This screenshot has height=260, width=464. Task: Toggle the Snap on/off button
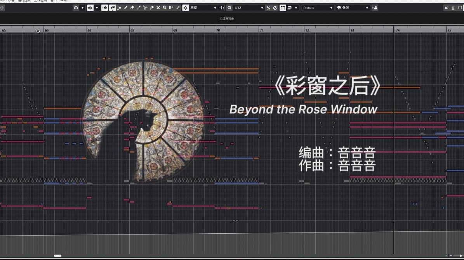pos(185,8)
